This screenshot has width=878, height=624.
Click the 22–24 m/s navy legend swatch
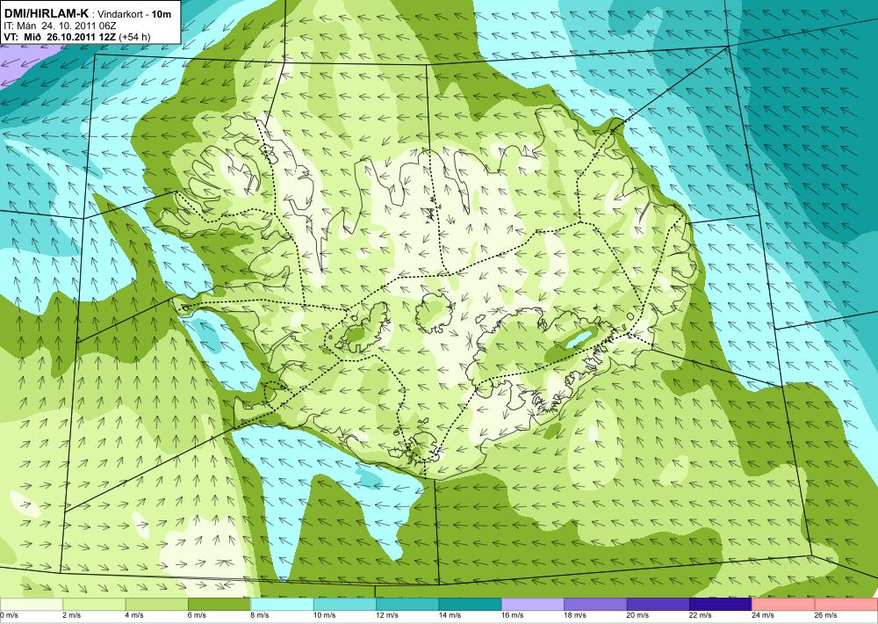(721, 605)
